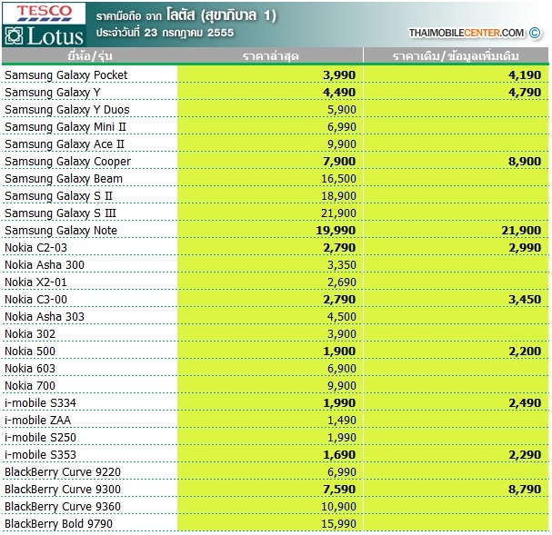Click the ยี่ห้อ/รุ่น column header
The width and height of the screenshot is (552, 535).
[x=90, y=56]
